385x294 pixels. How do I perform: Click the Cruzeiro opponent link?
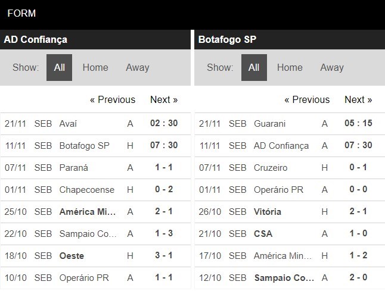(271, 167)
